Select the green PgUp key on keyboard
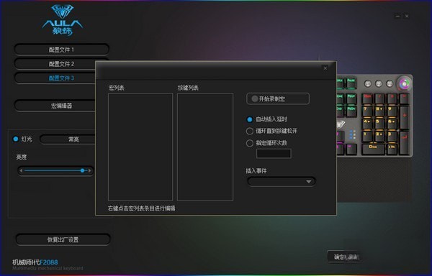 (x=351, y=98)
